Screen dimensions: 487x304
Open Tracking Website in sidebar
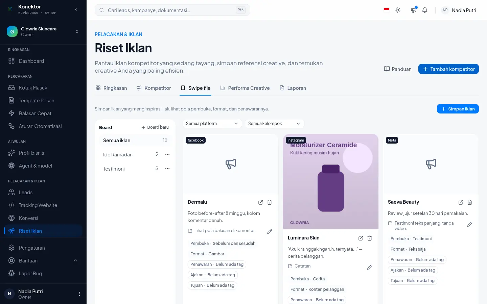point(43,205)
